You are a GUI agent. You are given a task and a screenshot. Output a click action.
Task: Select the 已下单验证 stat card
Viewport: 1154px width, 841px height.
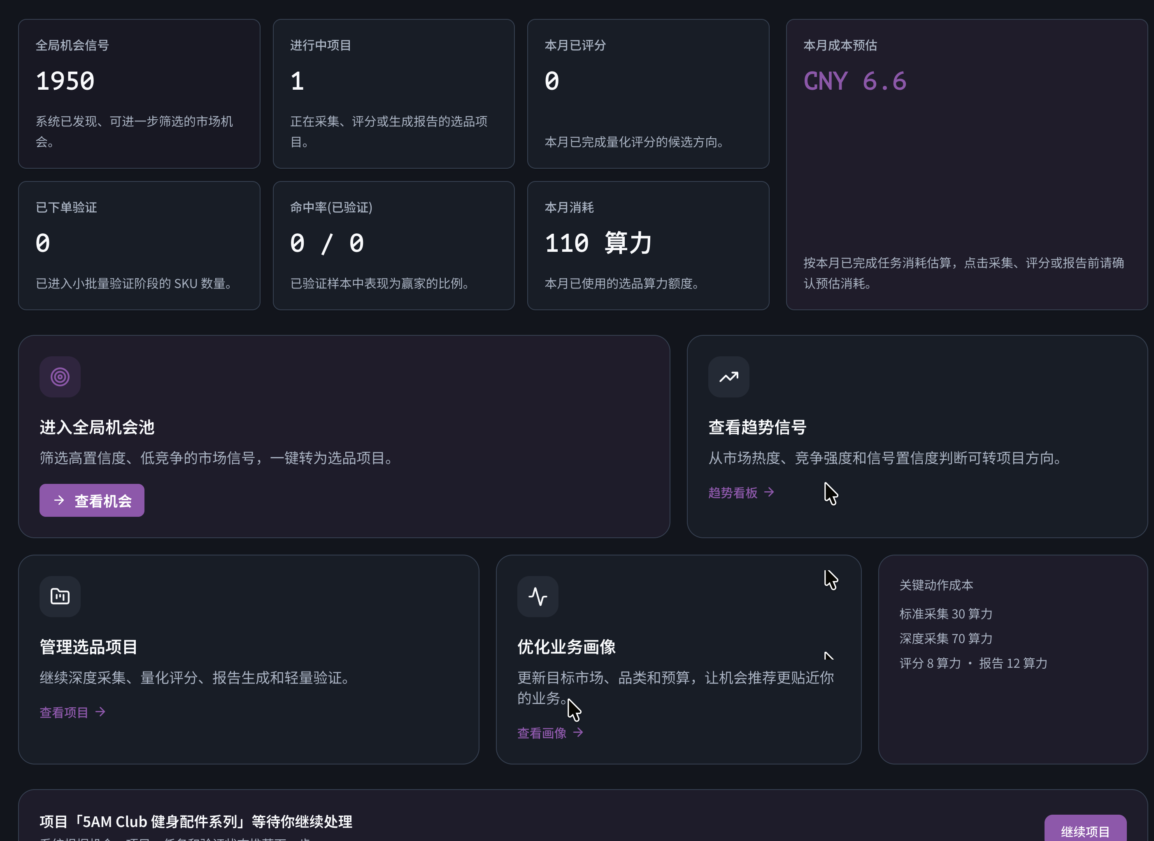[x=139, y=246]
